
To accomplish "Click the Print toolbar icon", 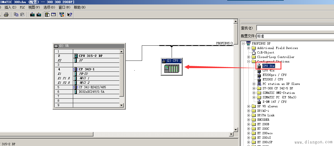I will [6, 15].
